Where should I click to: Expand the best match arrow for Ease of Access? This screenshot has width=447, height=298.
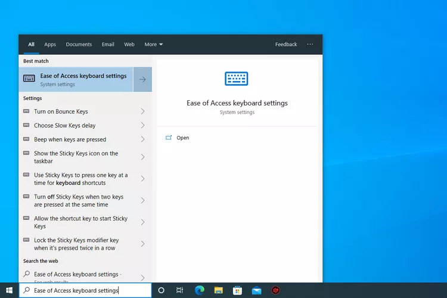[142, 79]
